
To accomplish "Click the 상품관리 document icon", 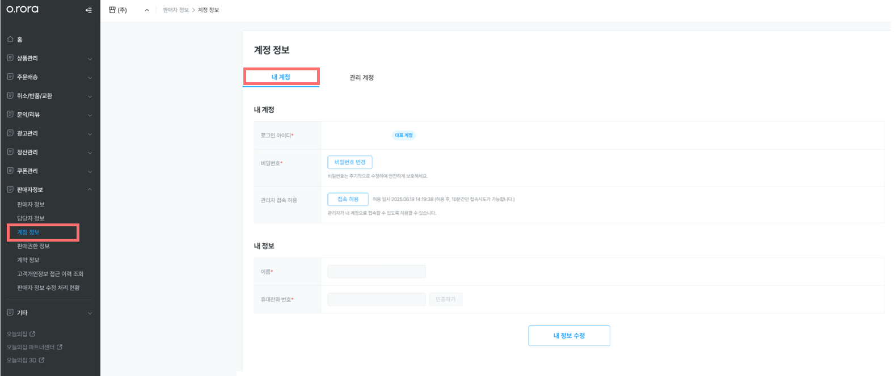I will [10, 58].
